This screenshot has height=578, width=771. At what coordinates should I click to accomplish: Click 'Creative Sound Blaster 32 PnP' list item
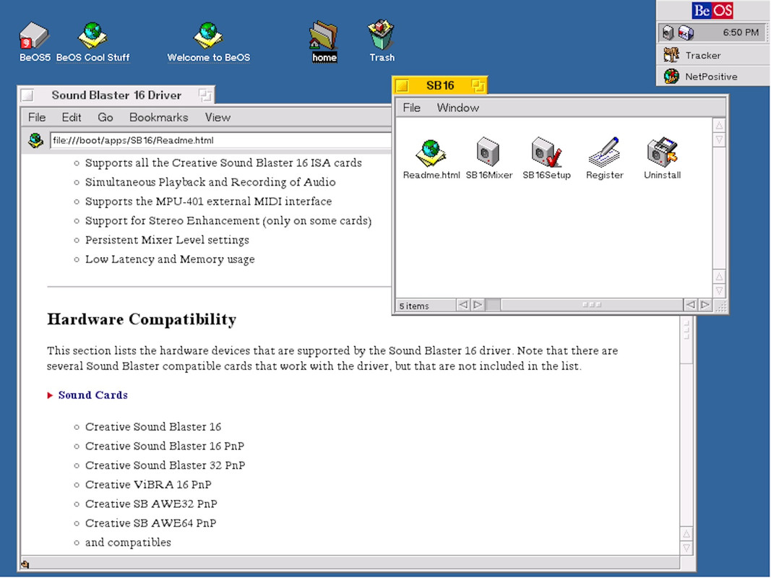click(165, 465)
